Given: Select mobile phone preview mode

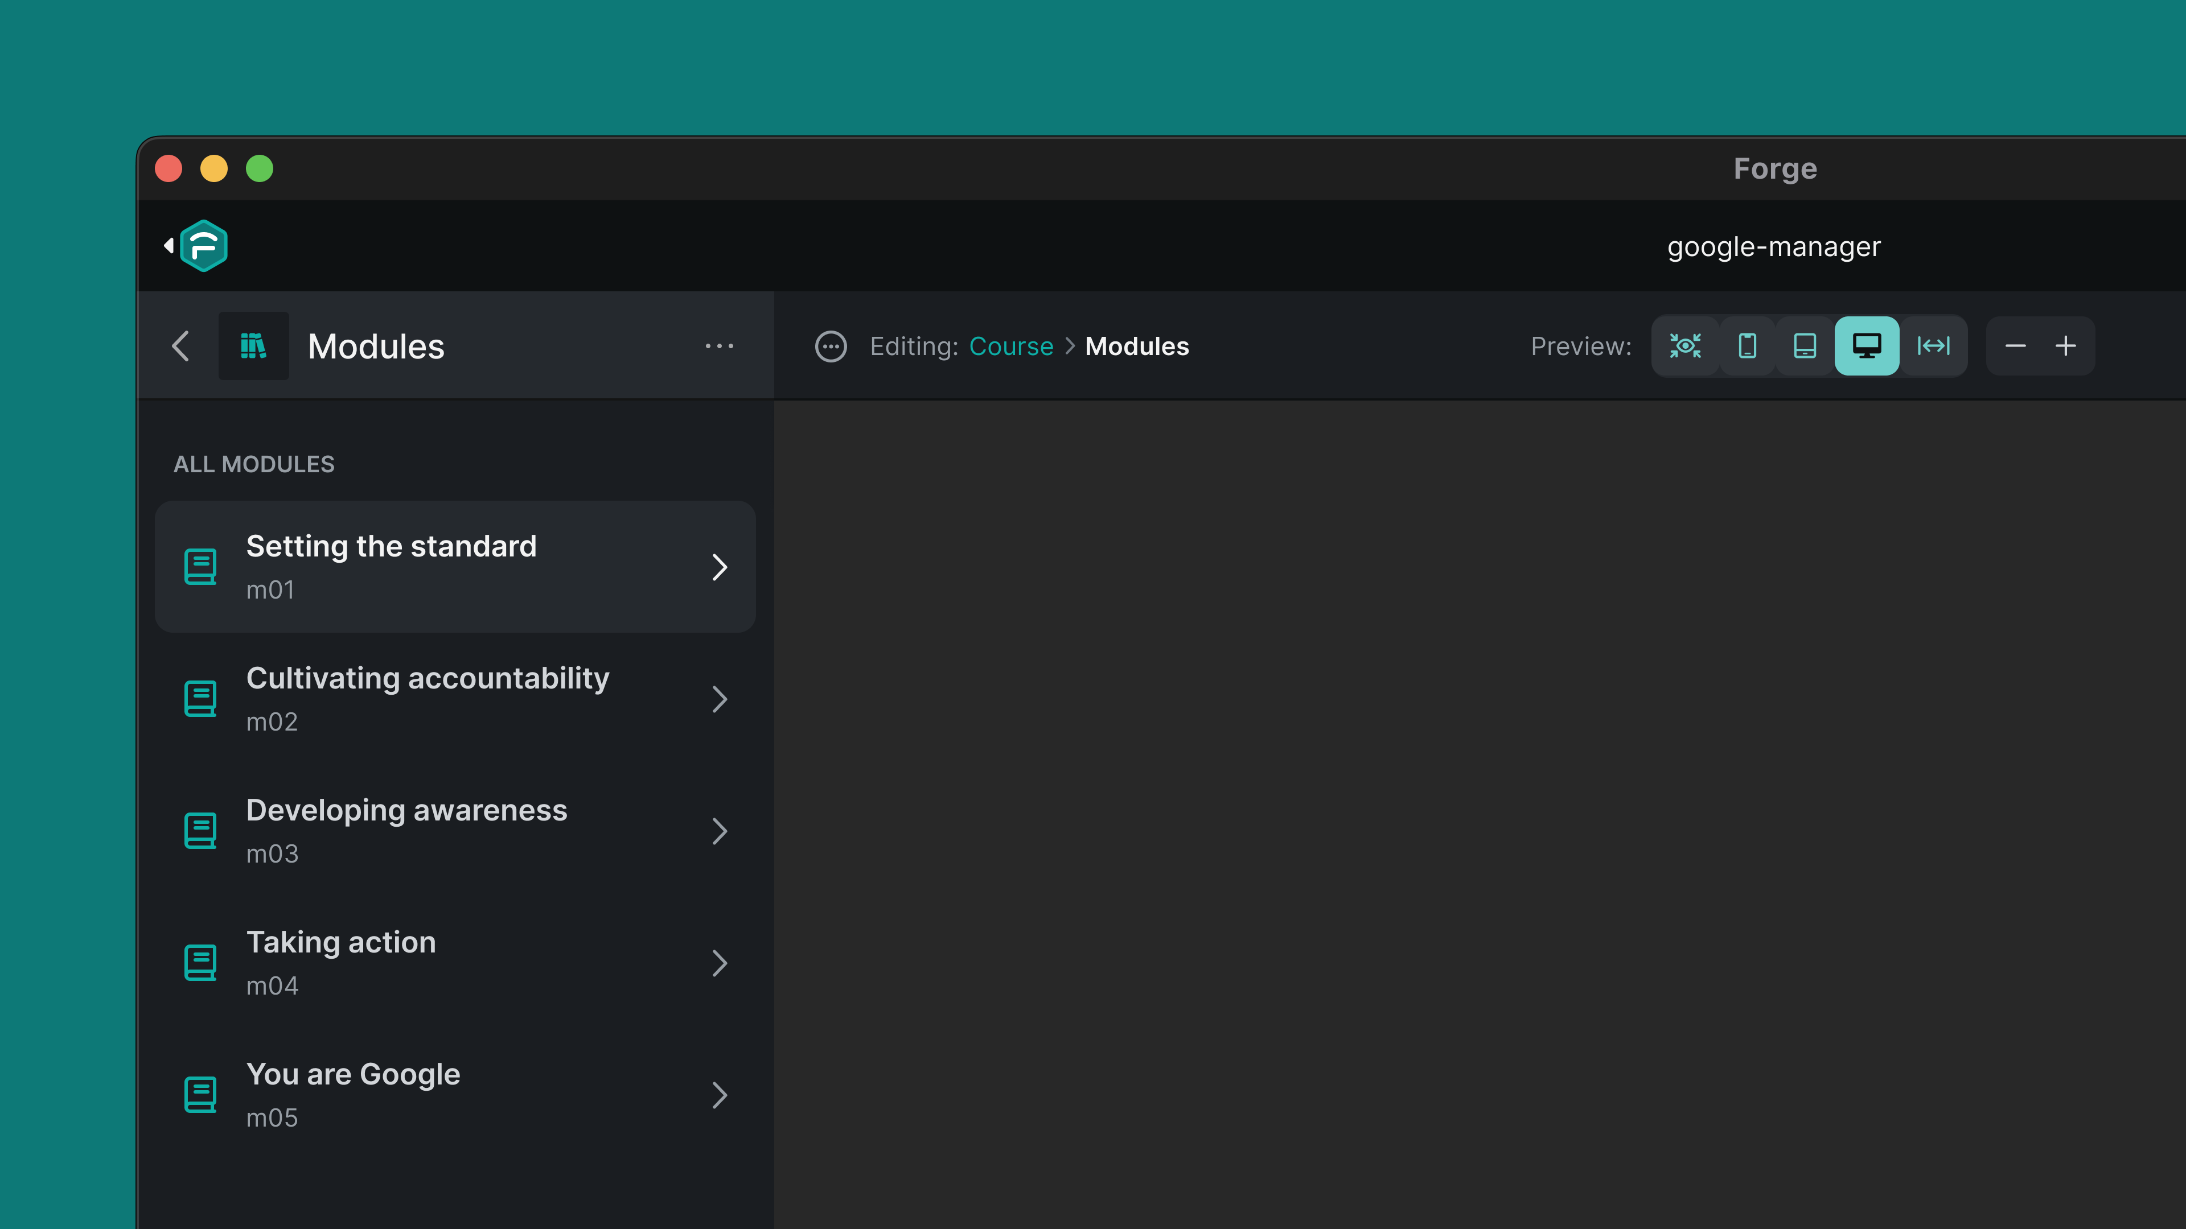Looking at the screenshot, I should tap(1747, 346).
